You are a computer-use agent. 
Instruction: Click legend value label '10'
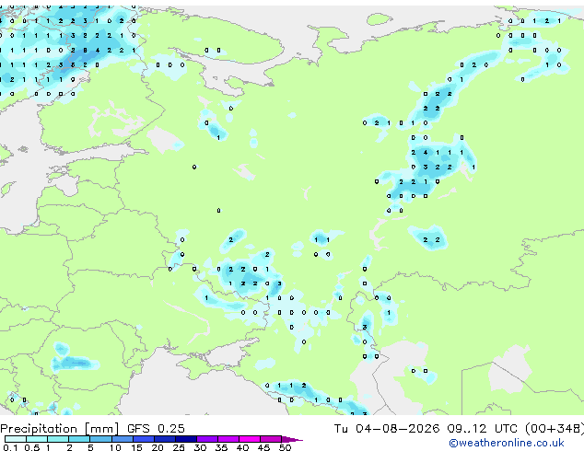coord(115,447)
